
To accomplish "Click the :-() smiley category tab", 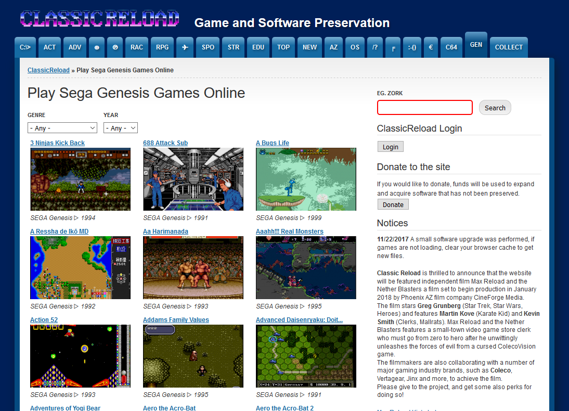I will [412, 47].
